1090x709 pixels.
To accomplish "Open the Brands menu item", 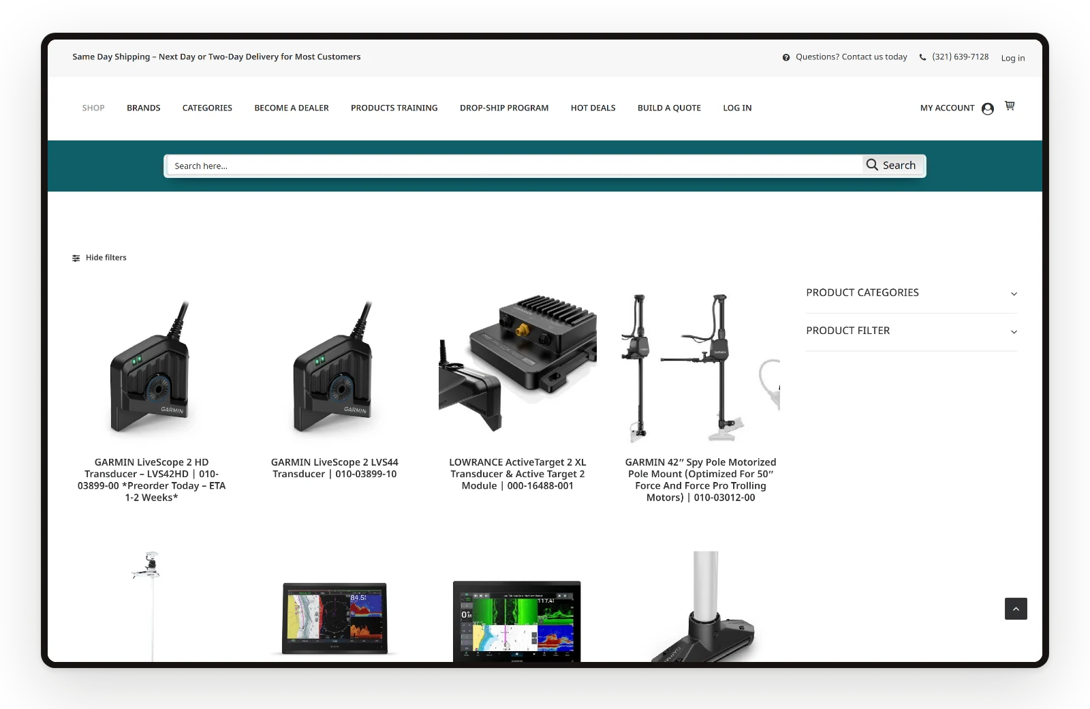I will coord(144,108).
